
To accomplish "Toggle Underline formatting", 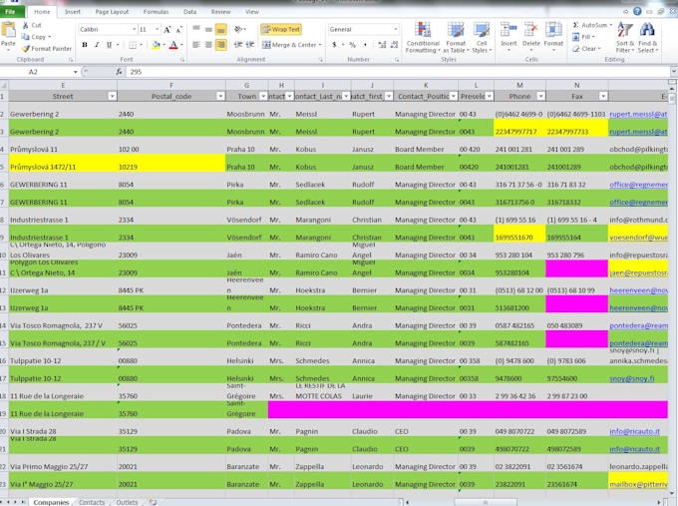I will click(109, 45).
